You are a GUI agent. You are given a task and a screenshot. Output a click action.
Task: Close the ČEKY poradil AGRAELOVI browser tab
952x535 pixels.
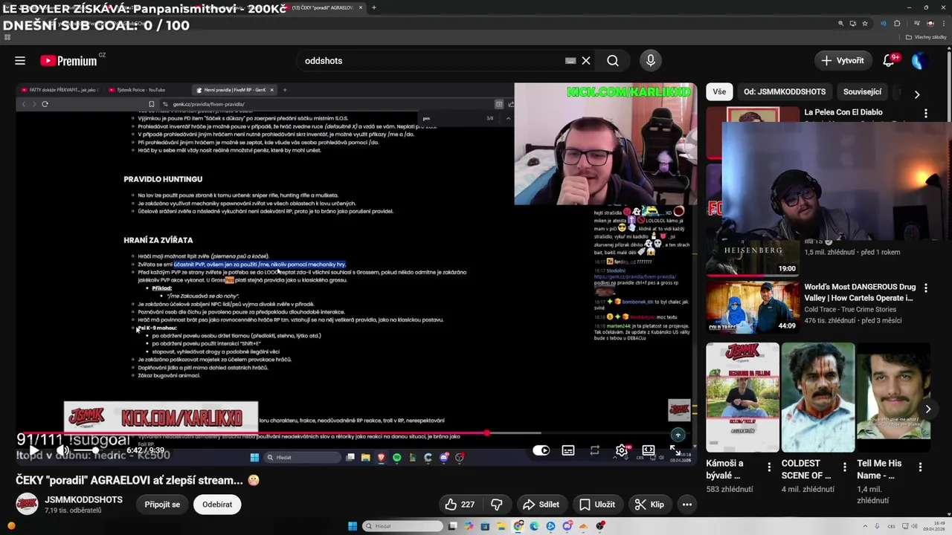click(361, 7)
